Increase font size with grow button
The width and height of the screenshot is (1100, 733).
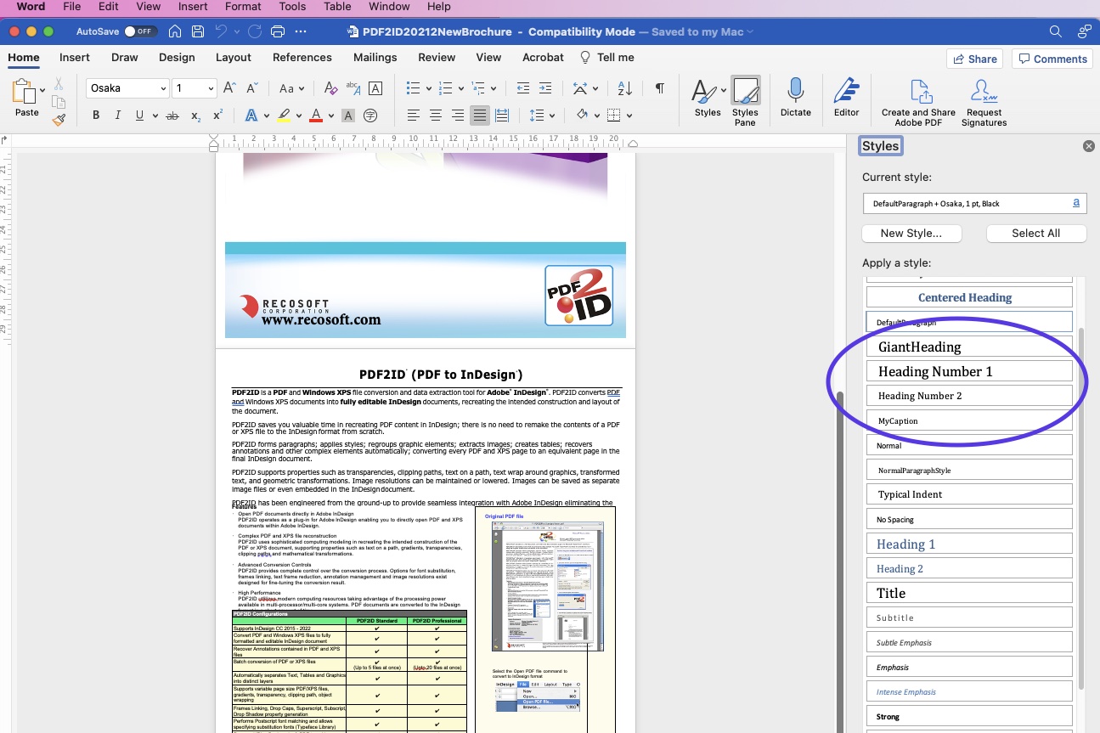pos(229,88)
